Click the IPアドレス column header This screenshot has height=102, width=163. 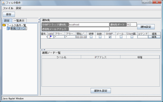[x=101, y=57]
